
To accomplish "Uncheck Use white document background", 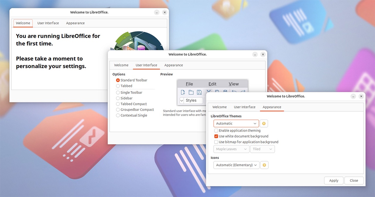I will pyautogui.click(x=241, y=136).
